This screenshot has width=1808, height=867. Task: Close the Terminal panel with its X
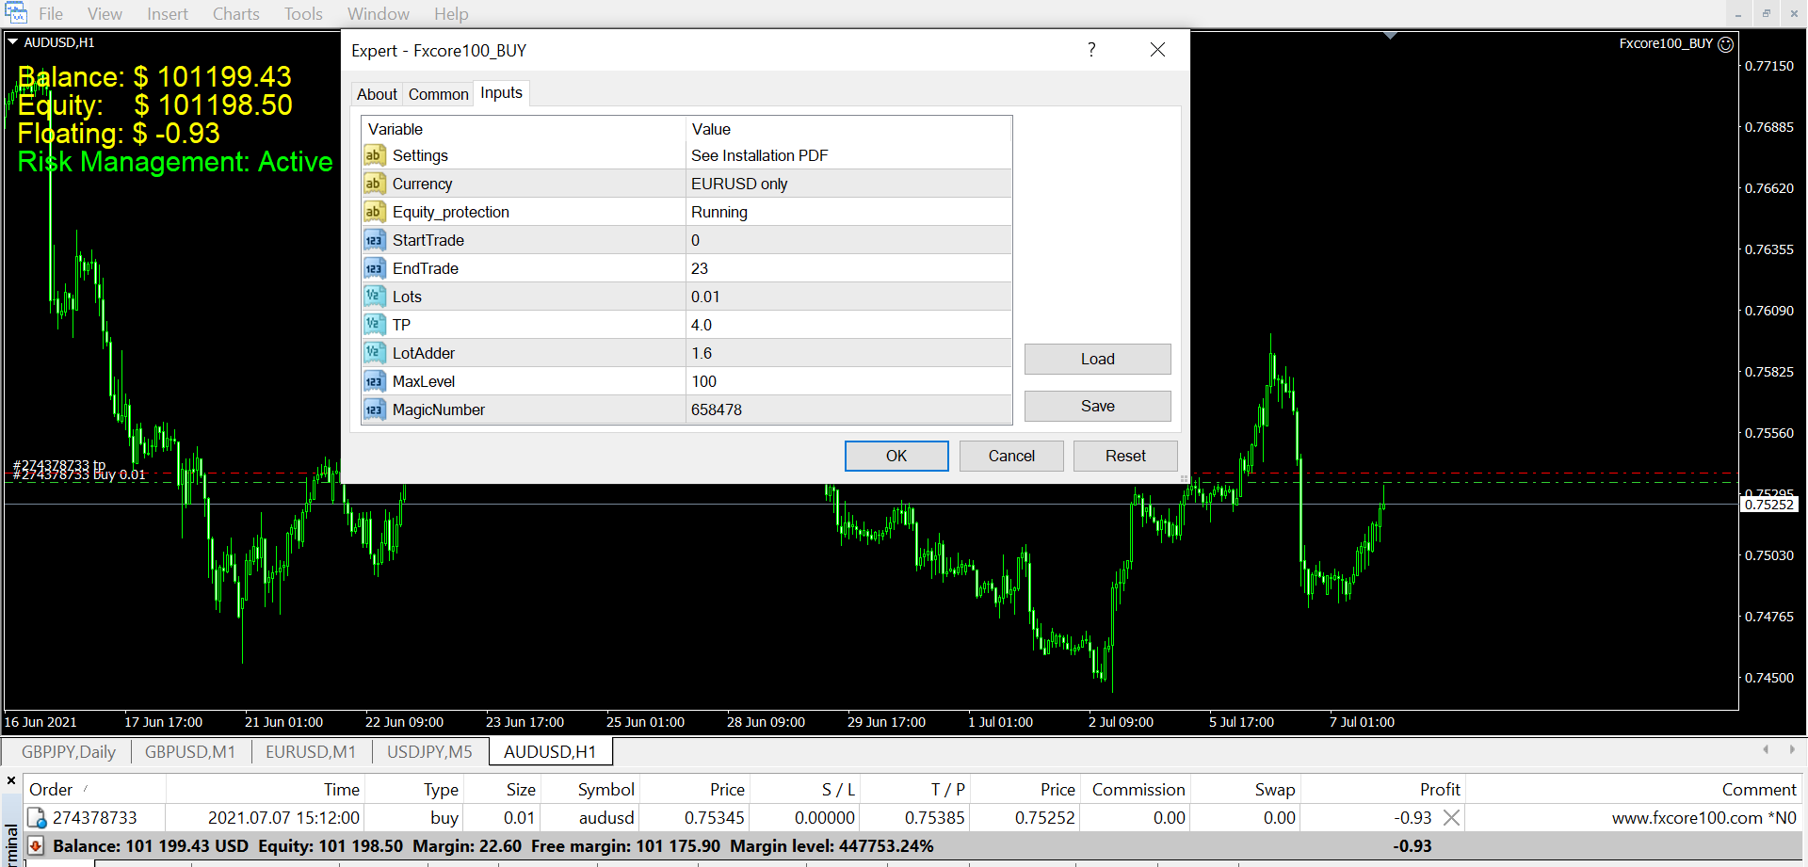click(11, 780)
